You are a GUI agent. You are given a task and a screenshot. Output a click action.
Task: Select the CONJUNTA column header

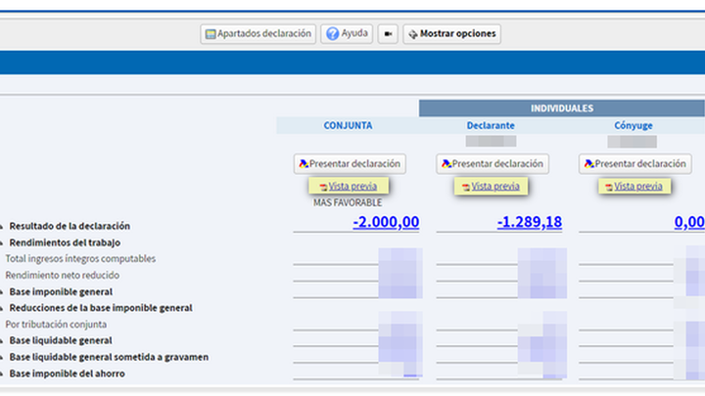pyautogui.click(x=348, y=125)
